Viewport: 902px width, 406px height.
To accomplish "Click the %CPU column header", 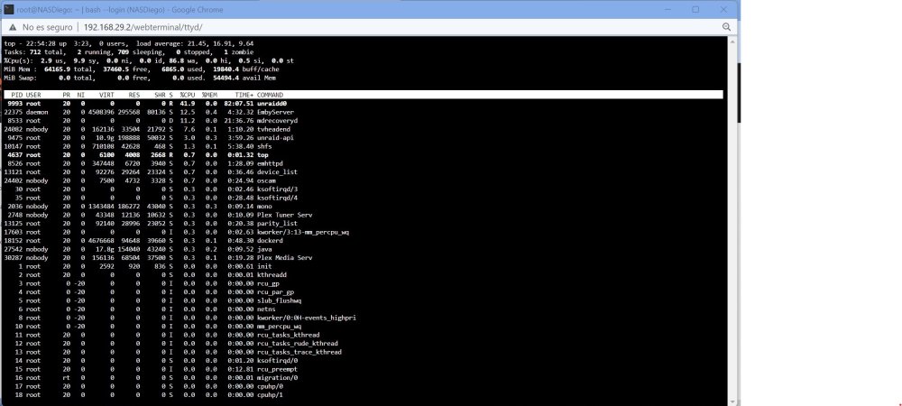I will point(188,95).
